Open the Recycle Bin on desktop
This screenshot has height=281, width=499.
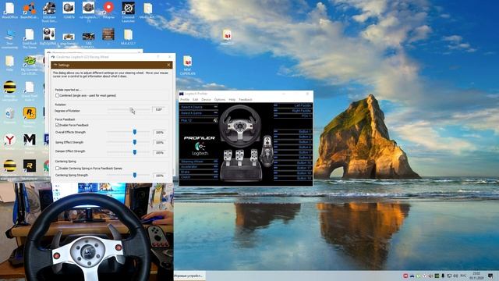[x=9, y=113]
